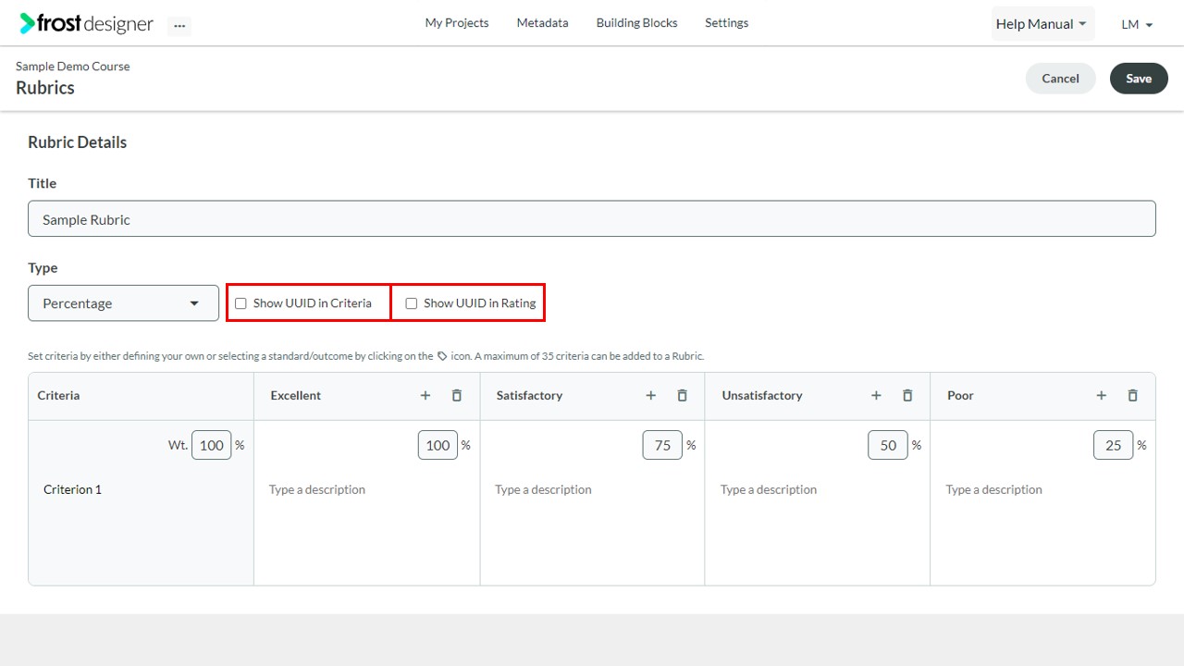Edit the criterion weight value 100

click(x=212, y=445)
